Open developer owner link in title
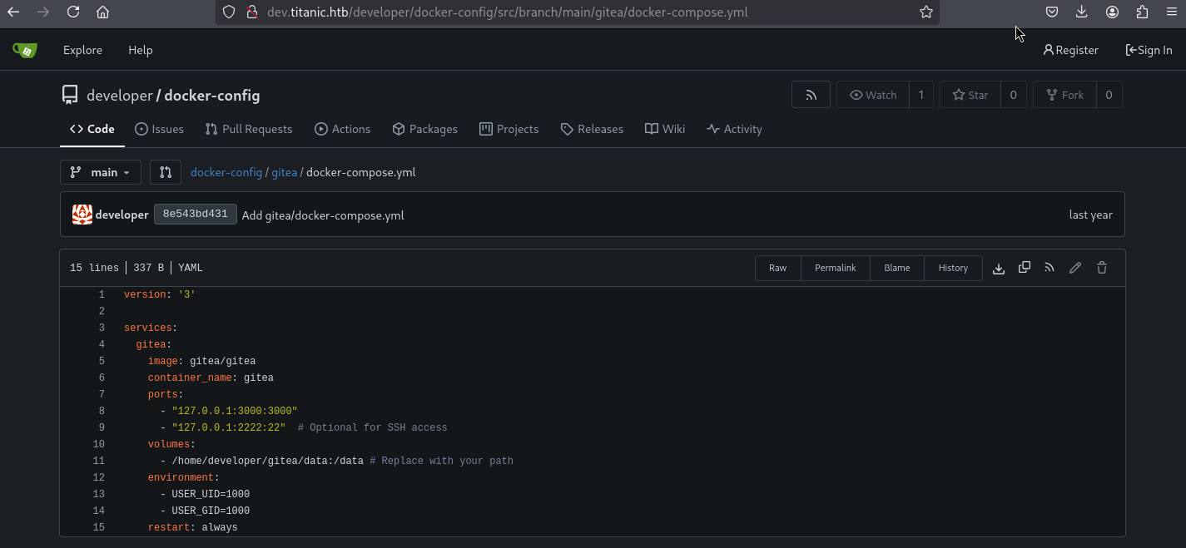Screen dimensions: 1186x548 point(120,96)
